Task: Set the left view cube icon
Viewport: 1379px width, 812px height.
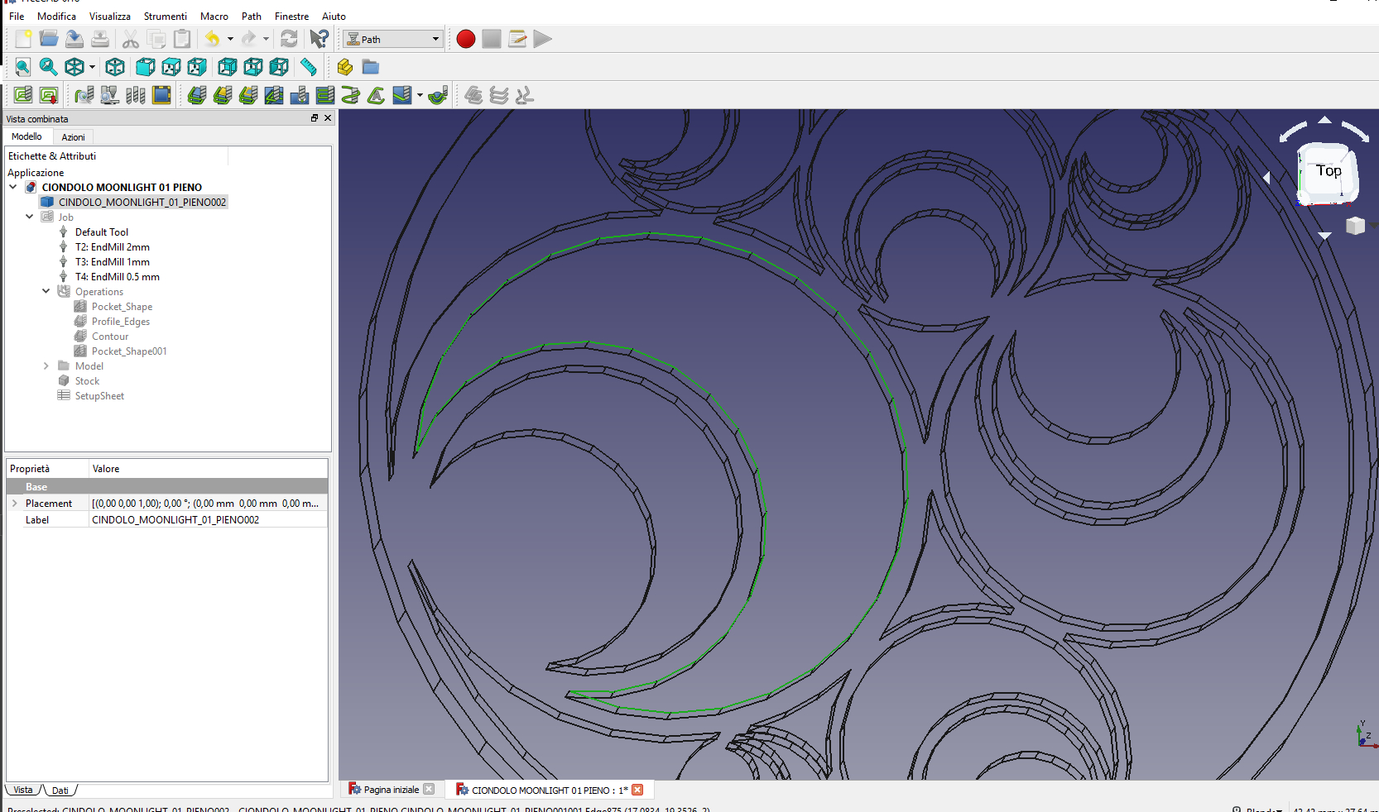Action: point(279,67)
